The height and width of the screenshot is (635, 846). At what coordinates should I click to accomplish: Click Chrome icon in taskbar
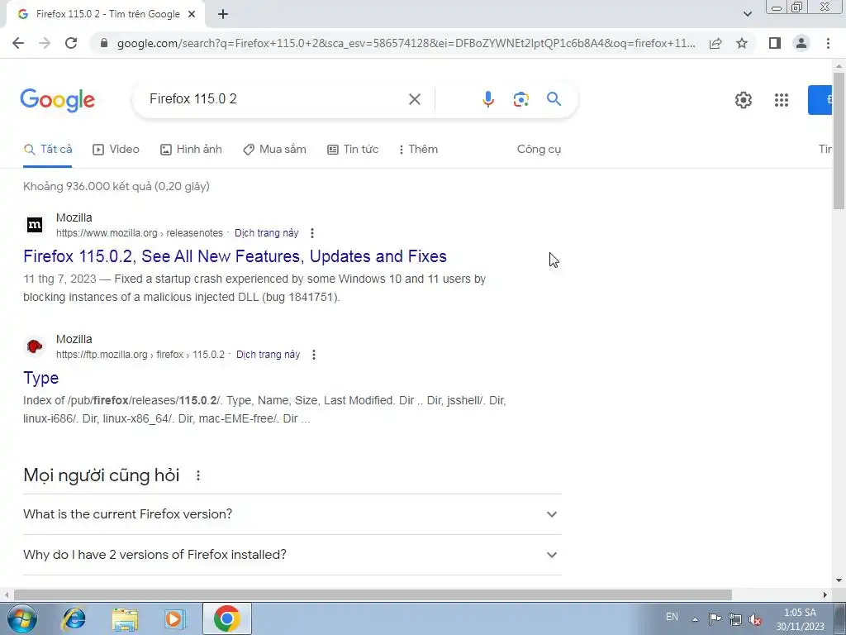coord(227,618)
